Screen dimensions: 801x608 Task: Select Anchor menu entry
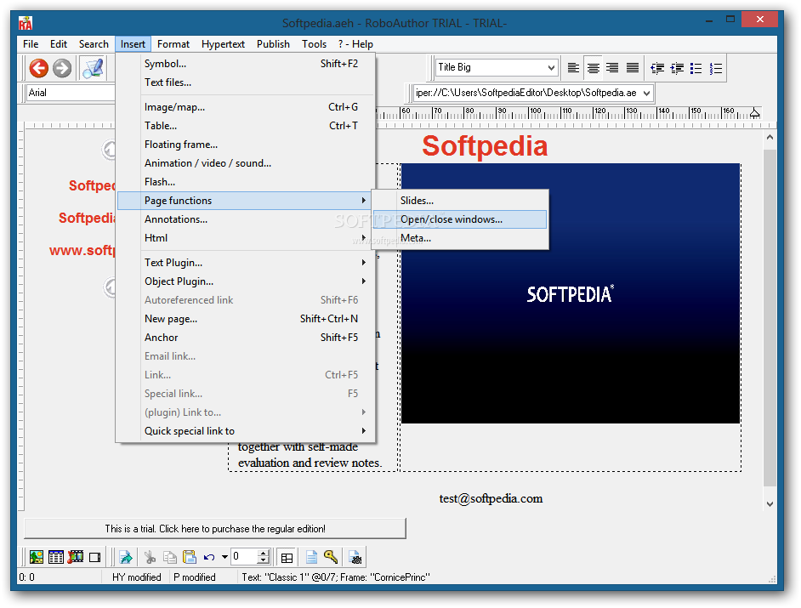247,338
